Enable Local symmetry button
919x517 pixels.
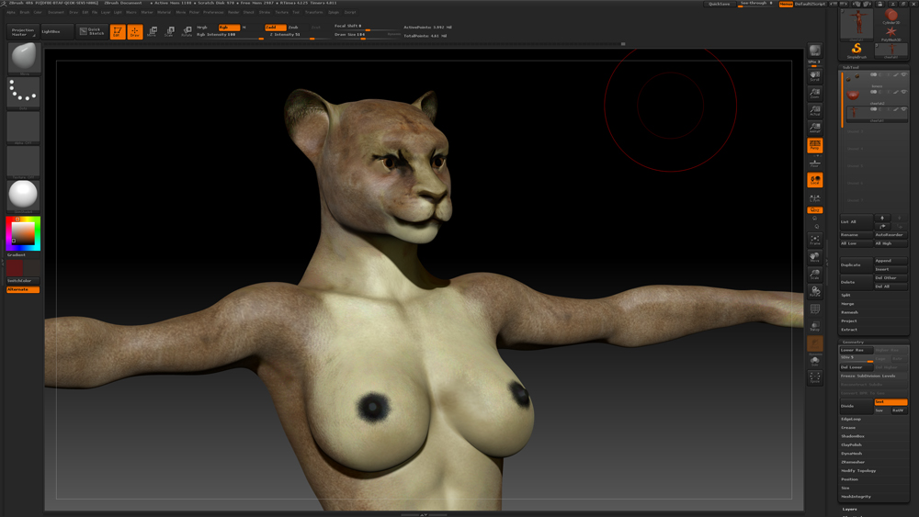point(814,181)
